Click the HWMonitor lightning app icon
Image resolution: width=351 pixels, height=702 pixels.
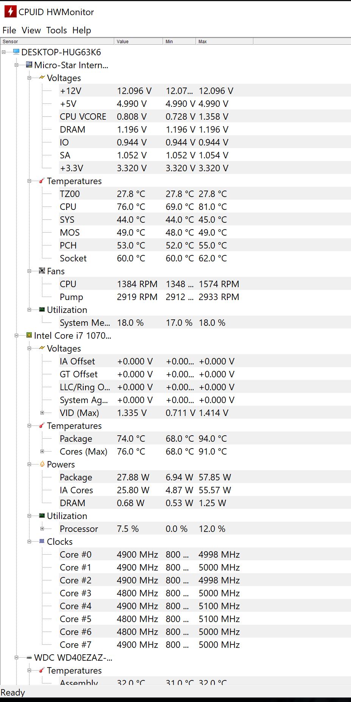(11, 12)
